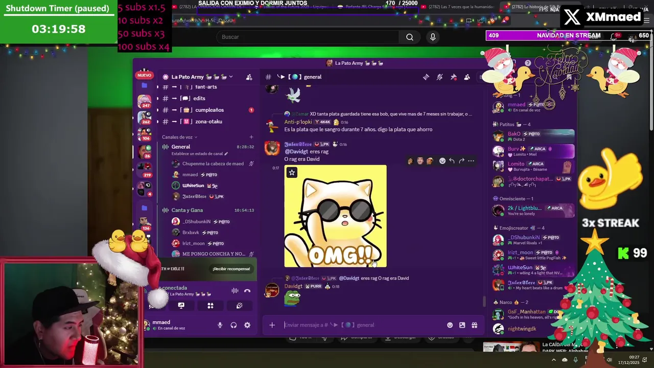Image resolution: width=654 pixels, height=368 pixels.
Task: Open the fant-arts text channel
Action: pos(207,87)
